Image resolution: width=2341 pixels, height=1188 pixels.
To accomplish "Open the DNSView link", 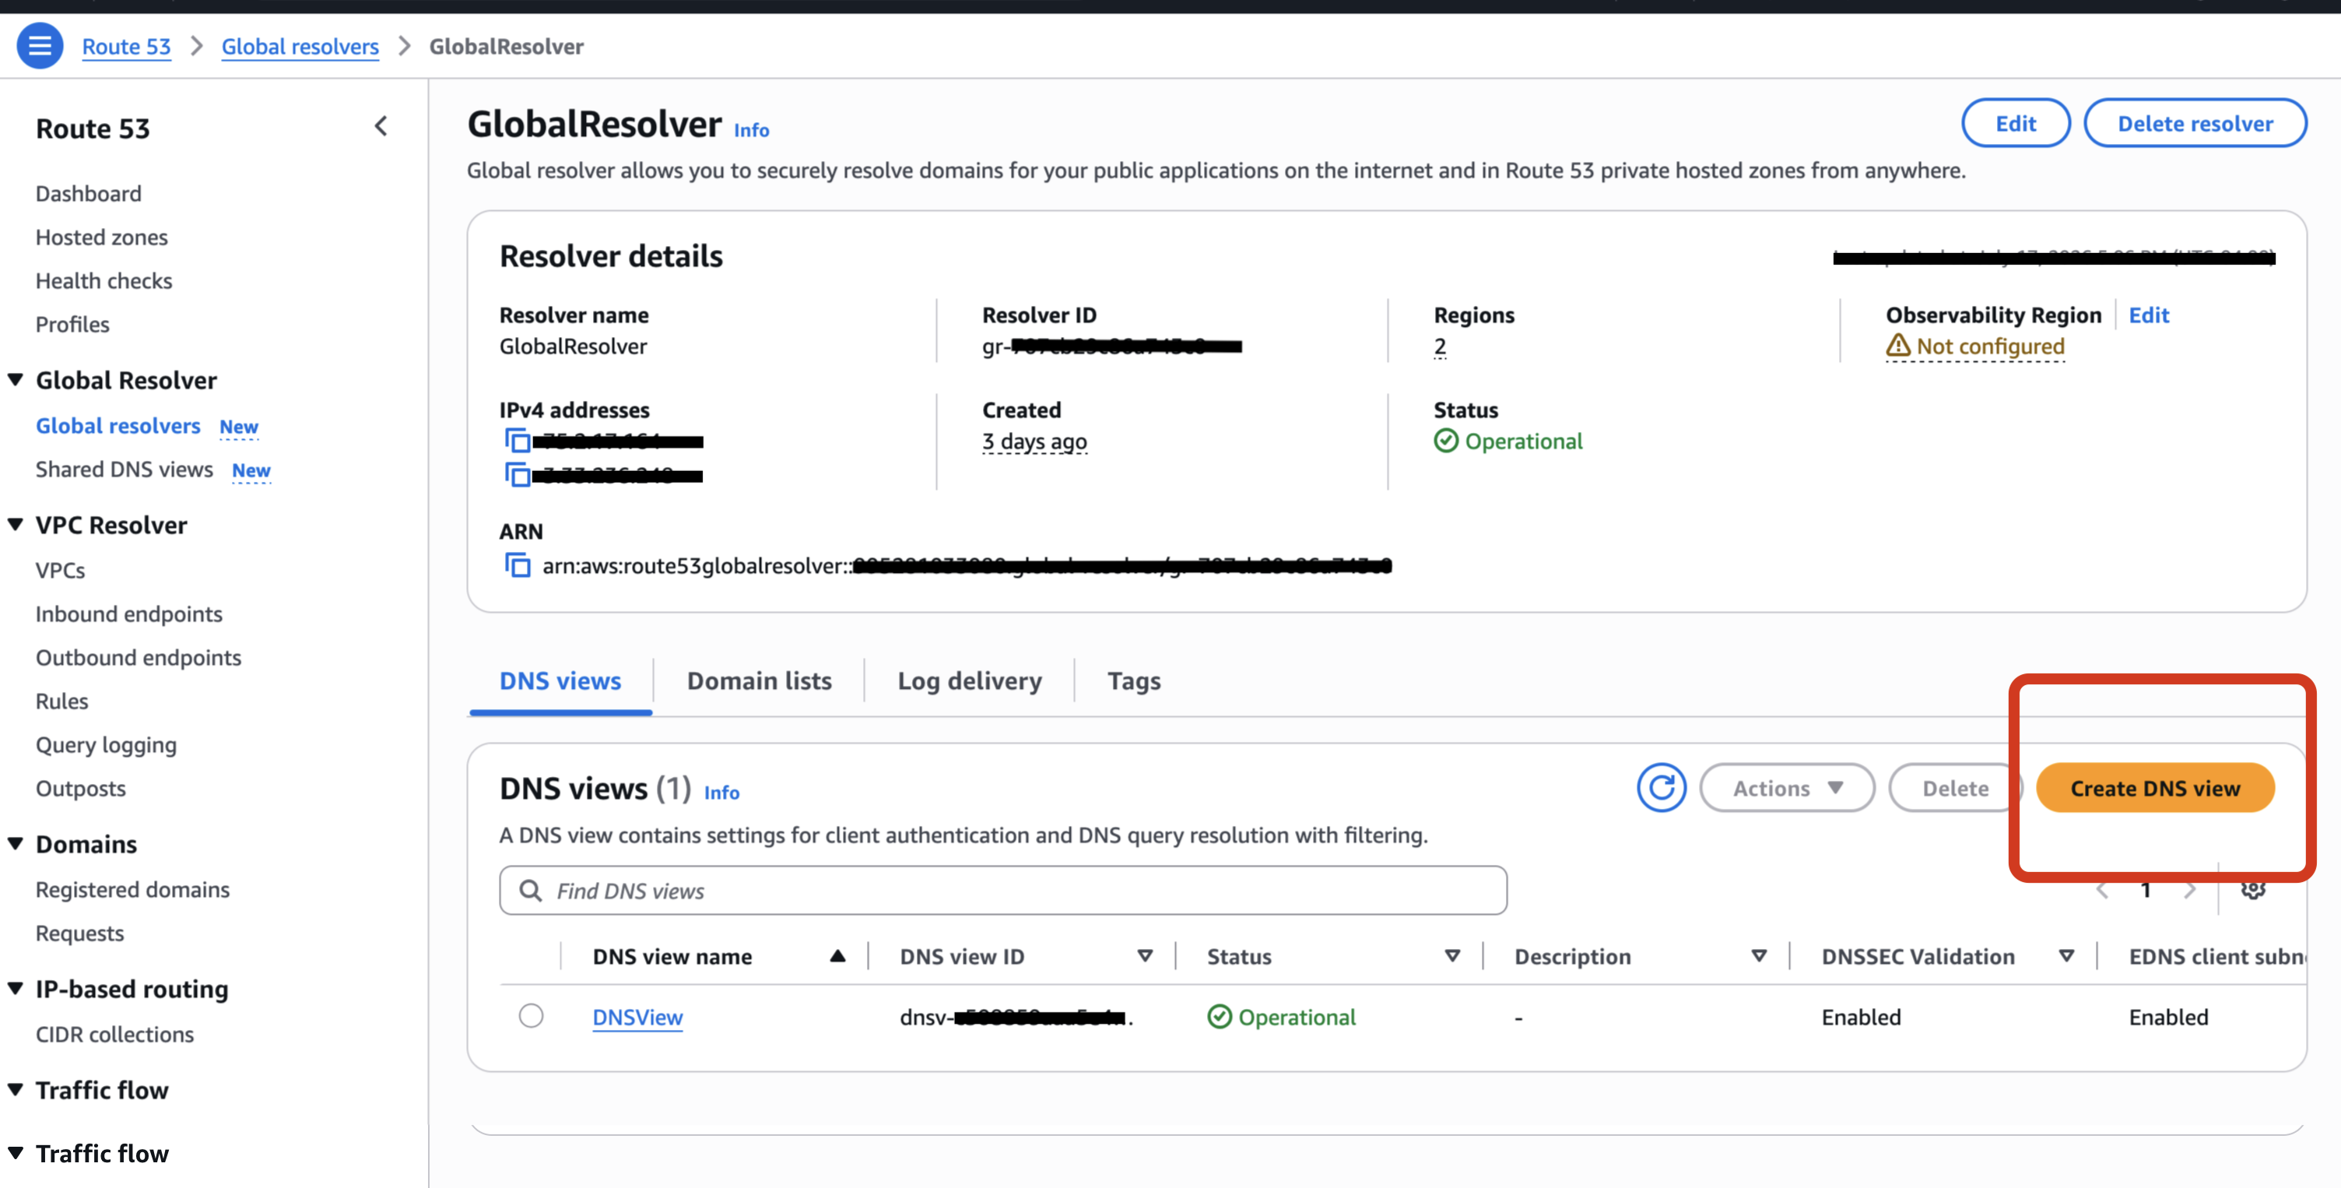I will (637, 1017).
